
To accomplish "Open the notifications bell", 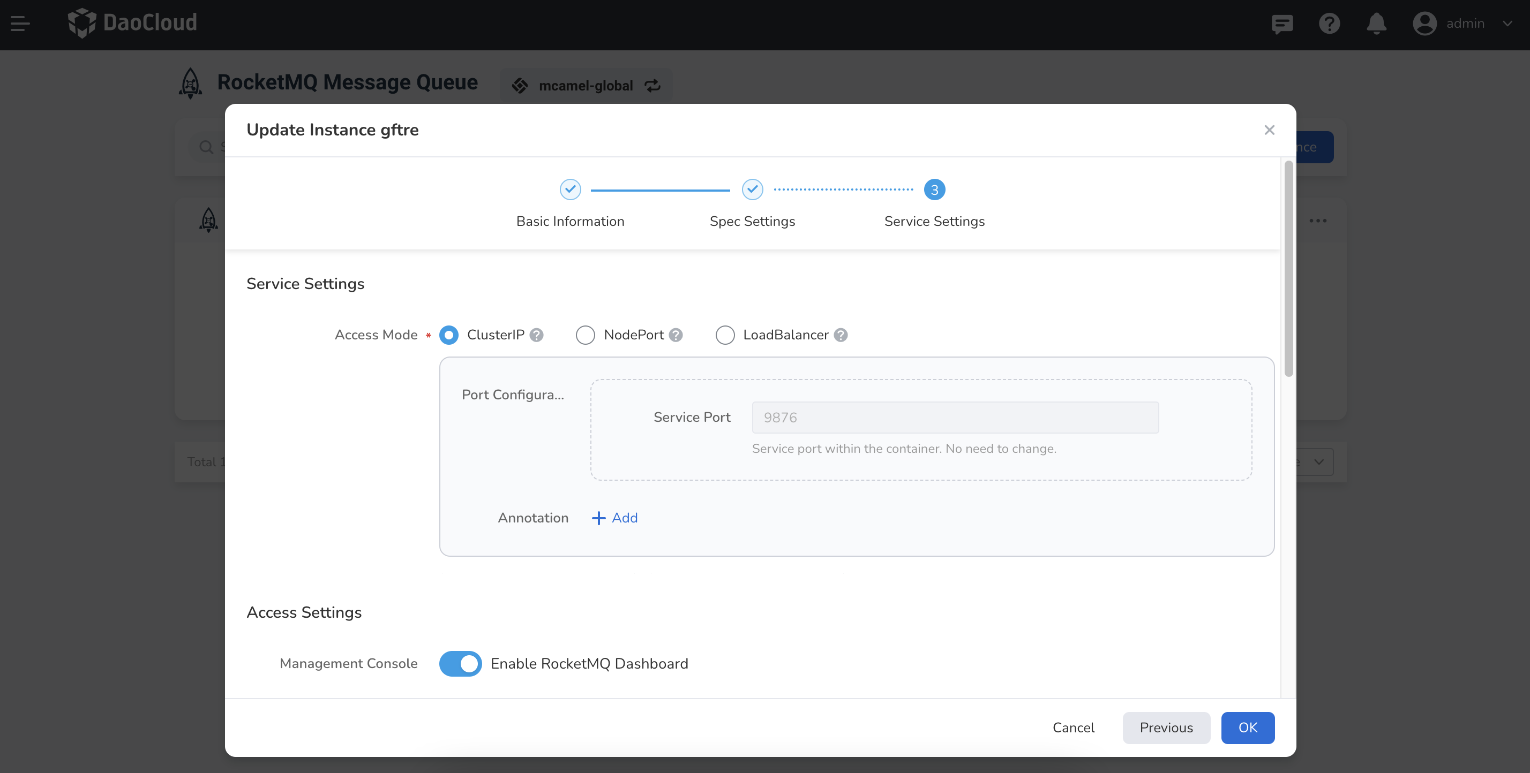I will (x=1376, y=24).
